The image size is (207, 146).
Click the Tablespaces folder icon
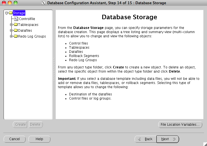click(16, 25)
